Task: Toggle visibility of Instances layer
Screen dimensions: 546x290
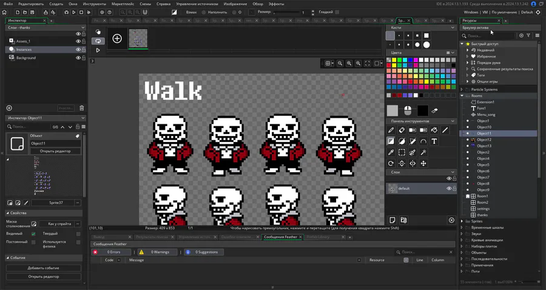Action: pyautogui.click(x=78, y=49)
